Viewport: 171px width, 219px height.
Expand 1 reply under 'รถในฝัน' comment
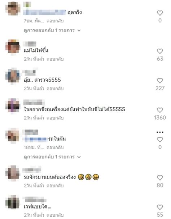pyautogui.click(x=52, y=157)
